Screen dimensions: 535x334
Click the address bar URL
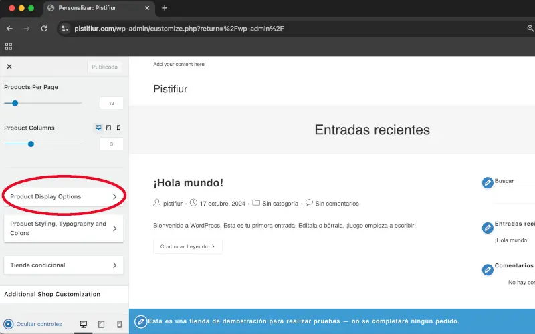coord(179,29)
